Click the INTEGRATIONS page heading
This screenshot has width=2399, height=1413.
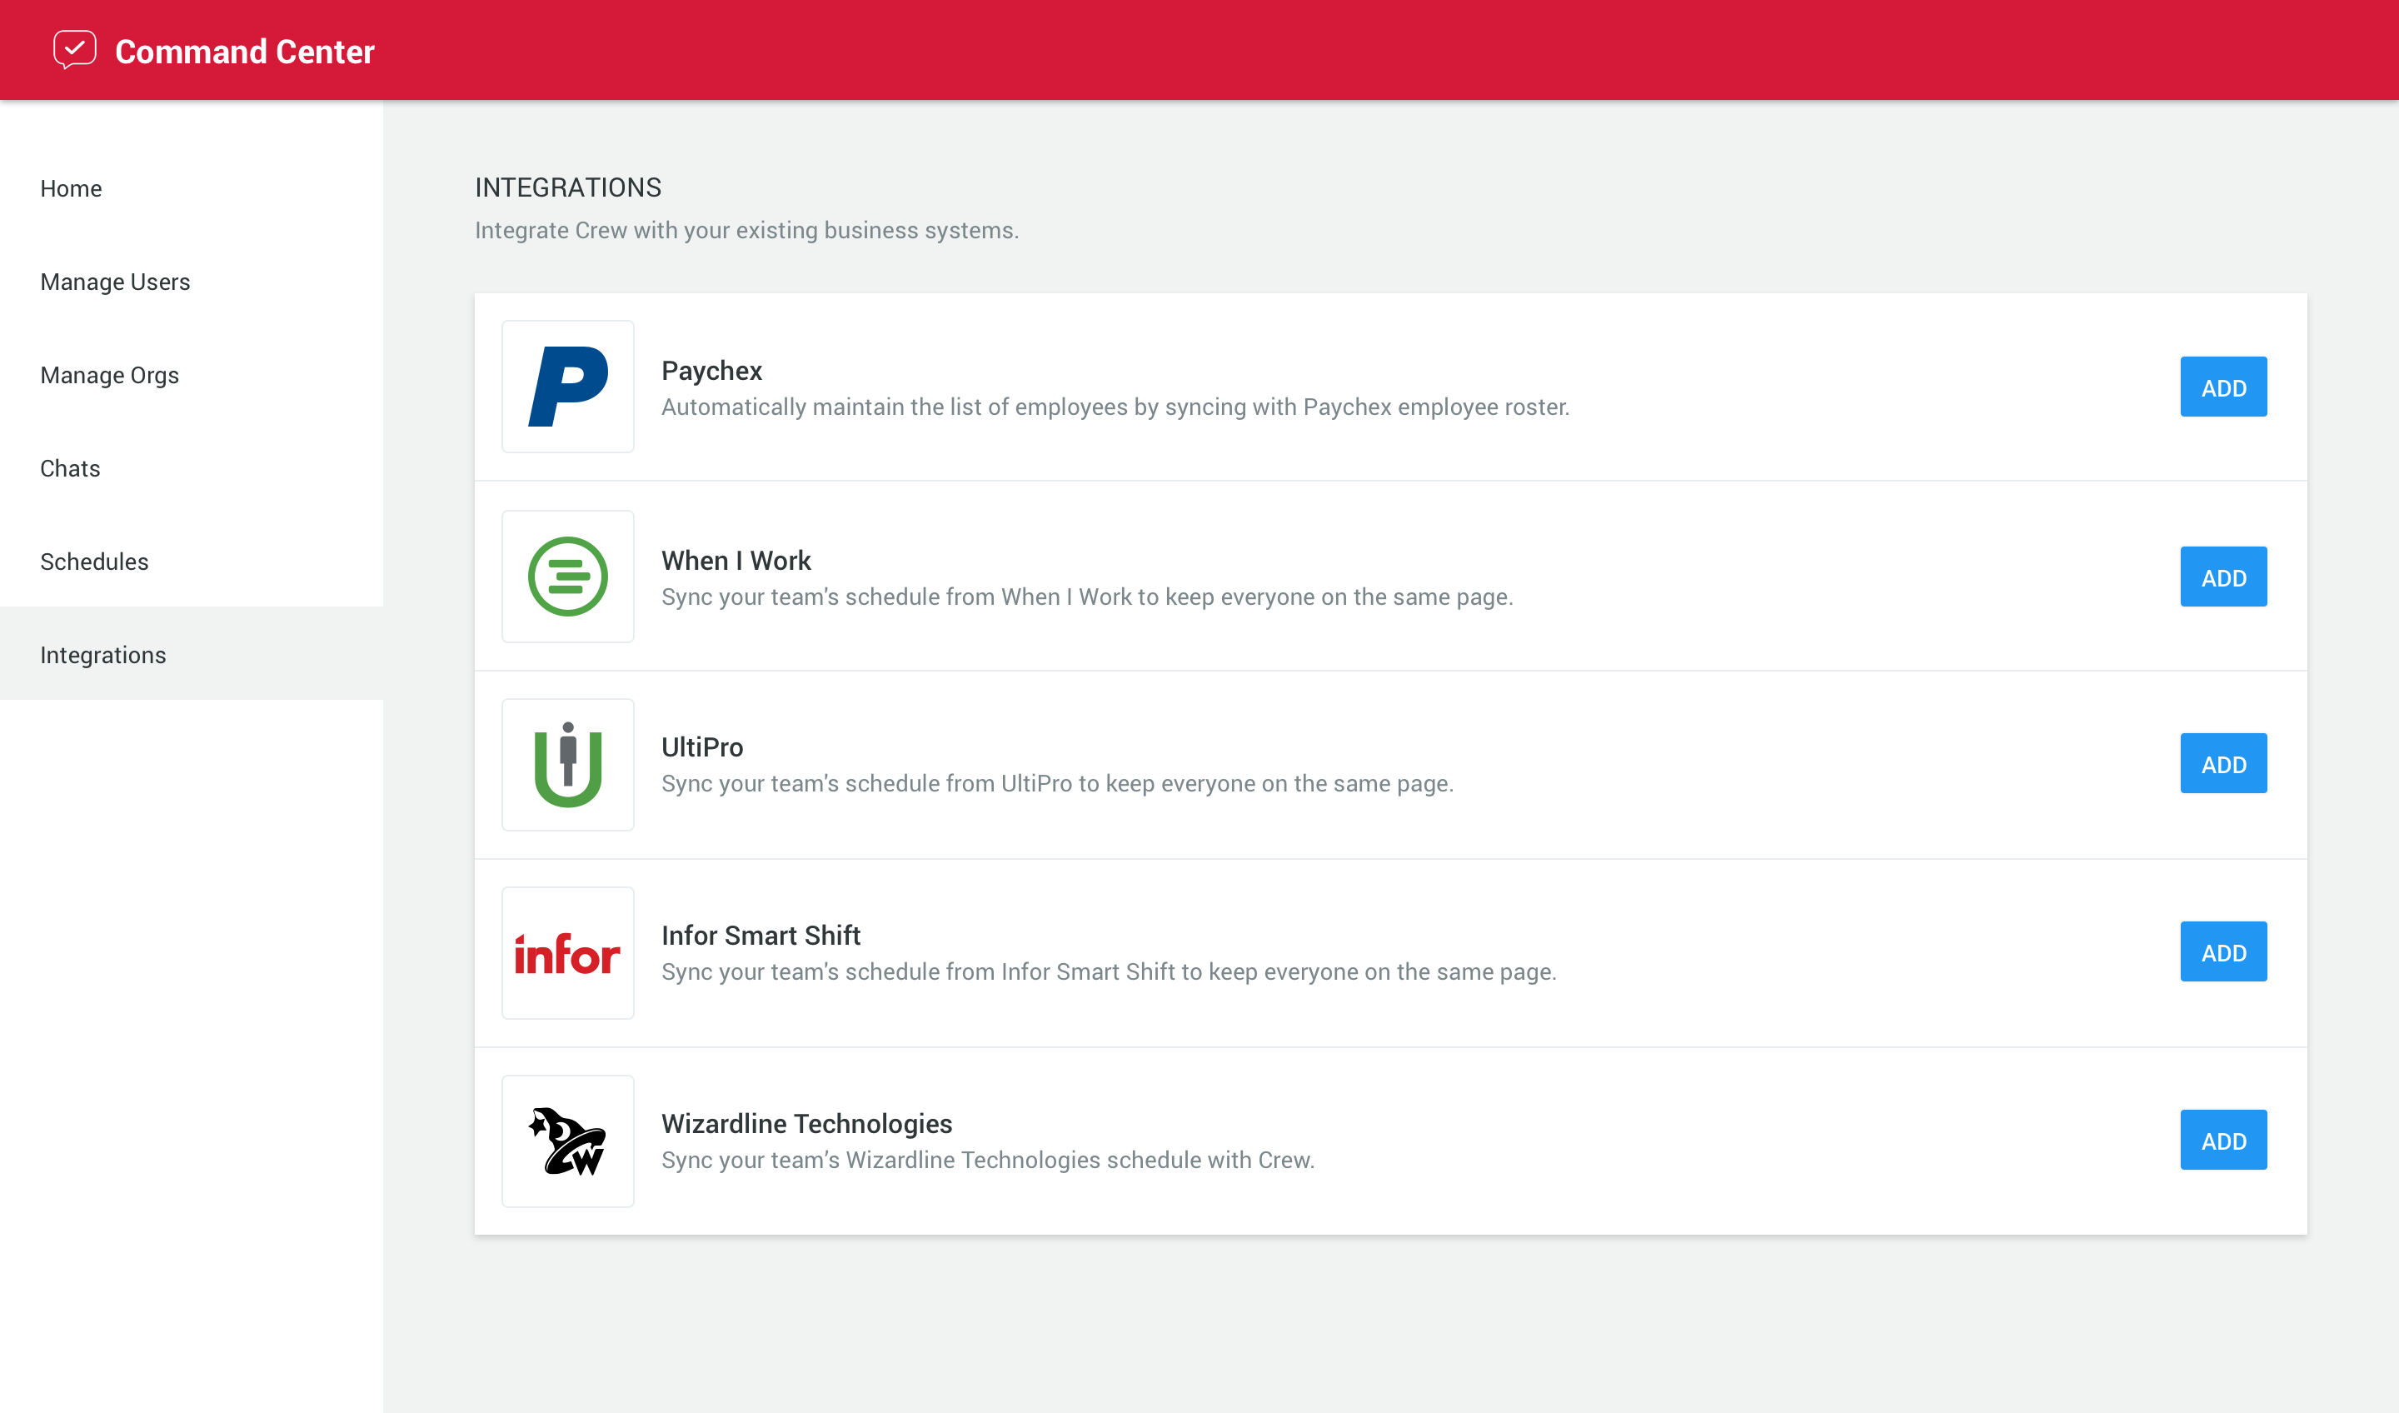(x=567, y=187)
